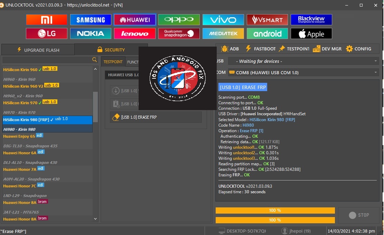
Task: Click the user avatar icon beside jhepoi
Action: point(284,231)
